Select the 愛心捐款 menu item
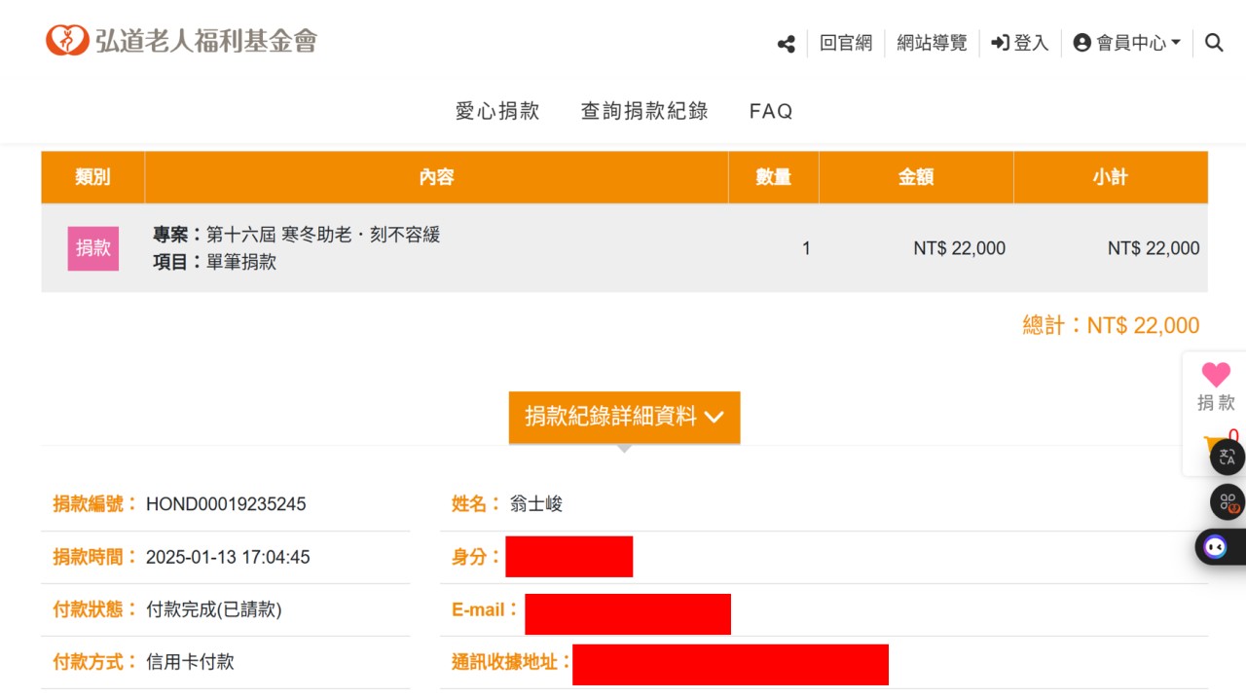This screenshot has height=699, width=1246. coord(497,111)
